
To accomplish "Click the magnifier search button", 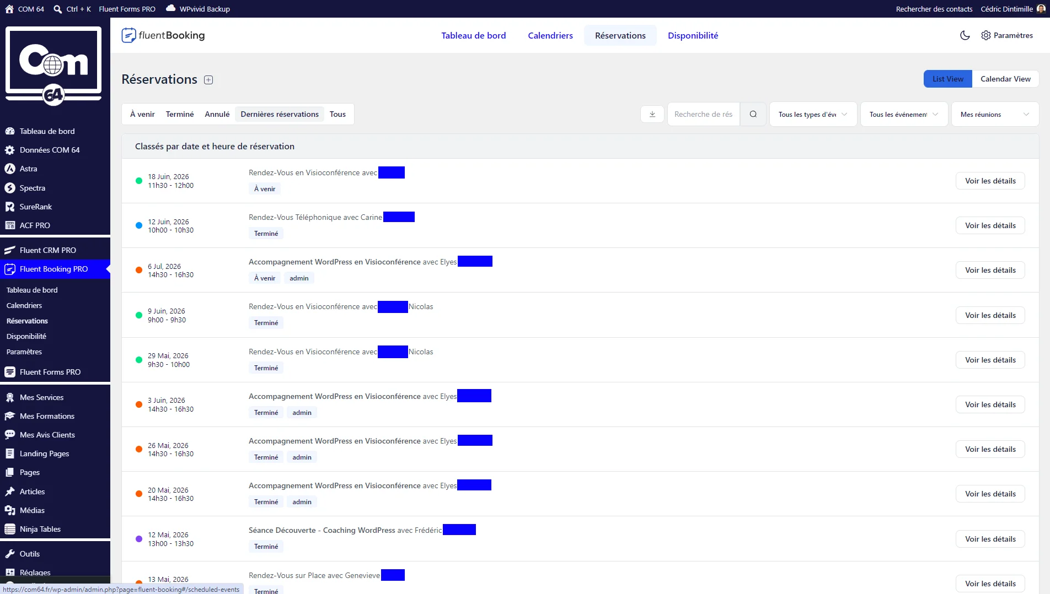I will [x=753, y=114].
